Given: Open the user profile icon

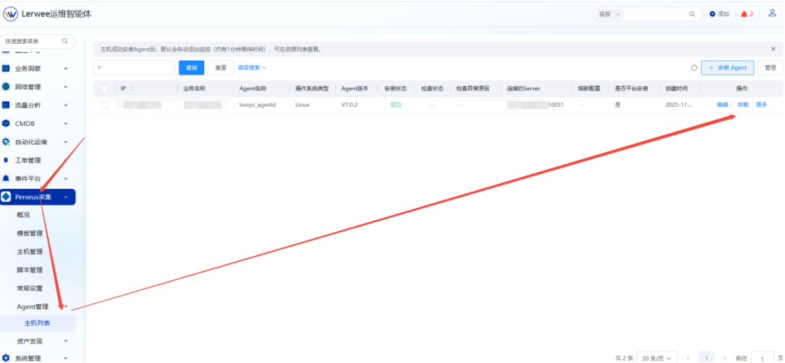Looking at the screenshot, I should [772, 13].
